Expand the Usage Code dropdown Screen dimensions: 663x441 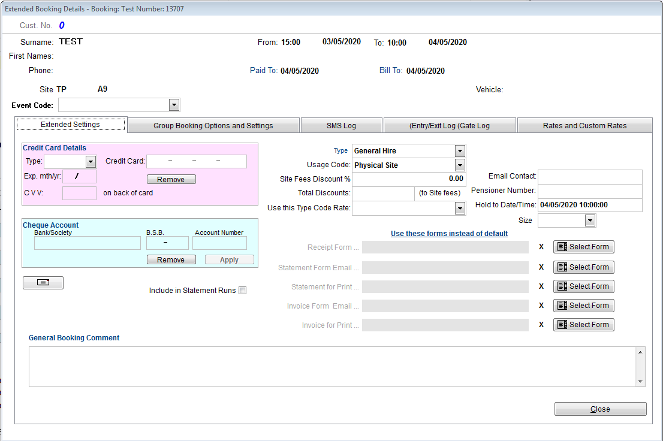click(460, 165)
